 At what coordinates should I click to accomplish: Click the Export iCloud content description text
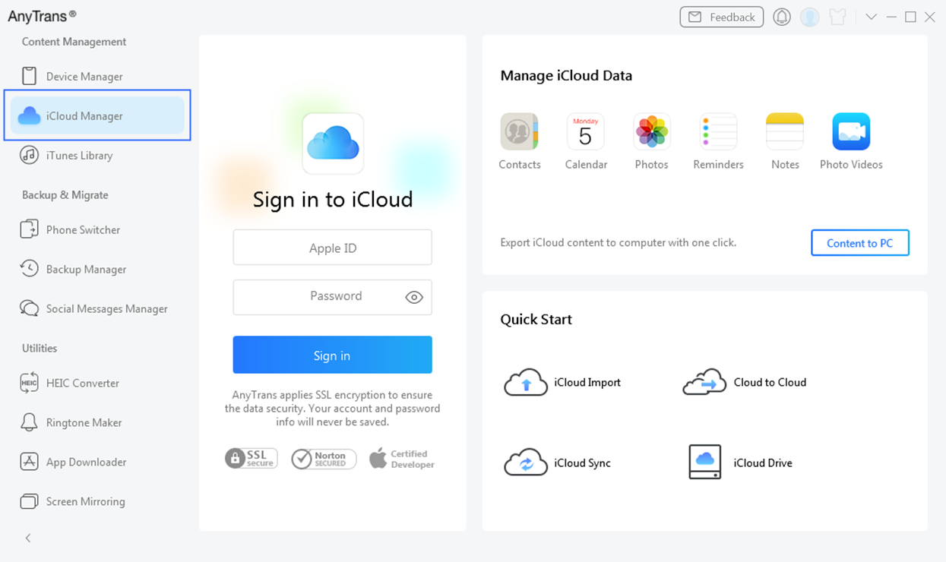(618, 243)
